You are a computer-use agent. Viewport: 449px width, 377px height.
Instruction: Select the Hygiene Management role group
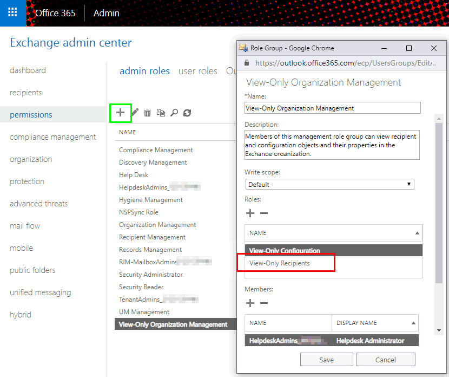150,200
